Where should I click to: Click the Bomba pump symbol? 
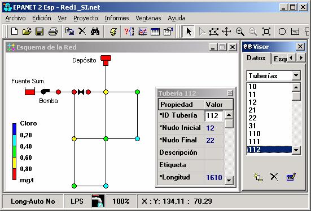pos(45,91)
